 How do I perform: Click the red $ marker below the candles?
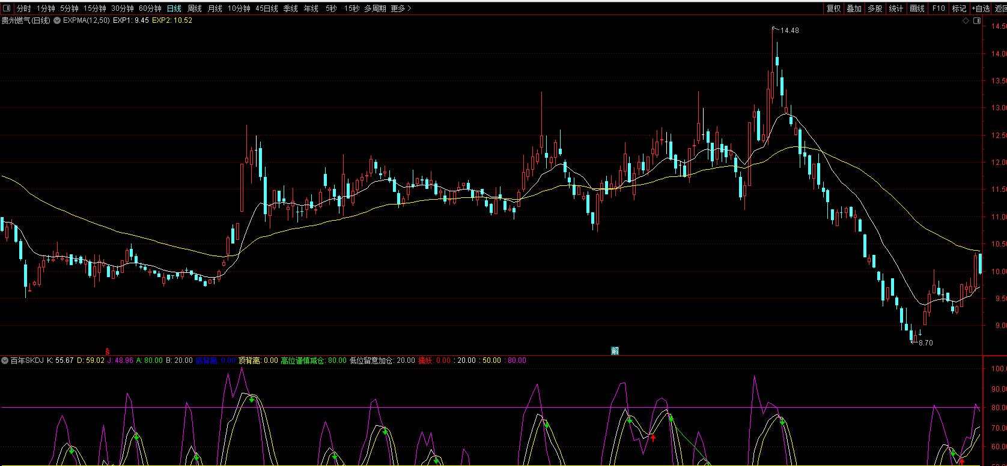click(108, 351)
